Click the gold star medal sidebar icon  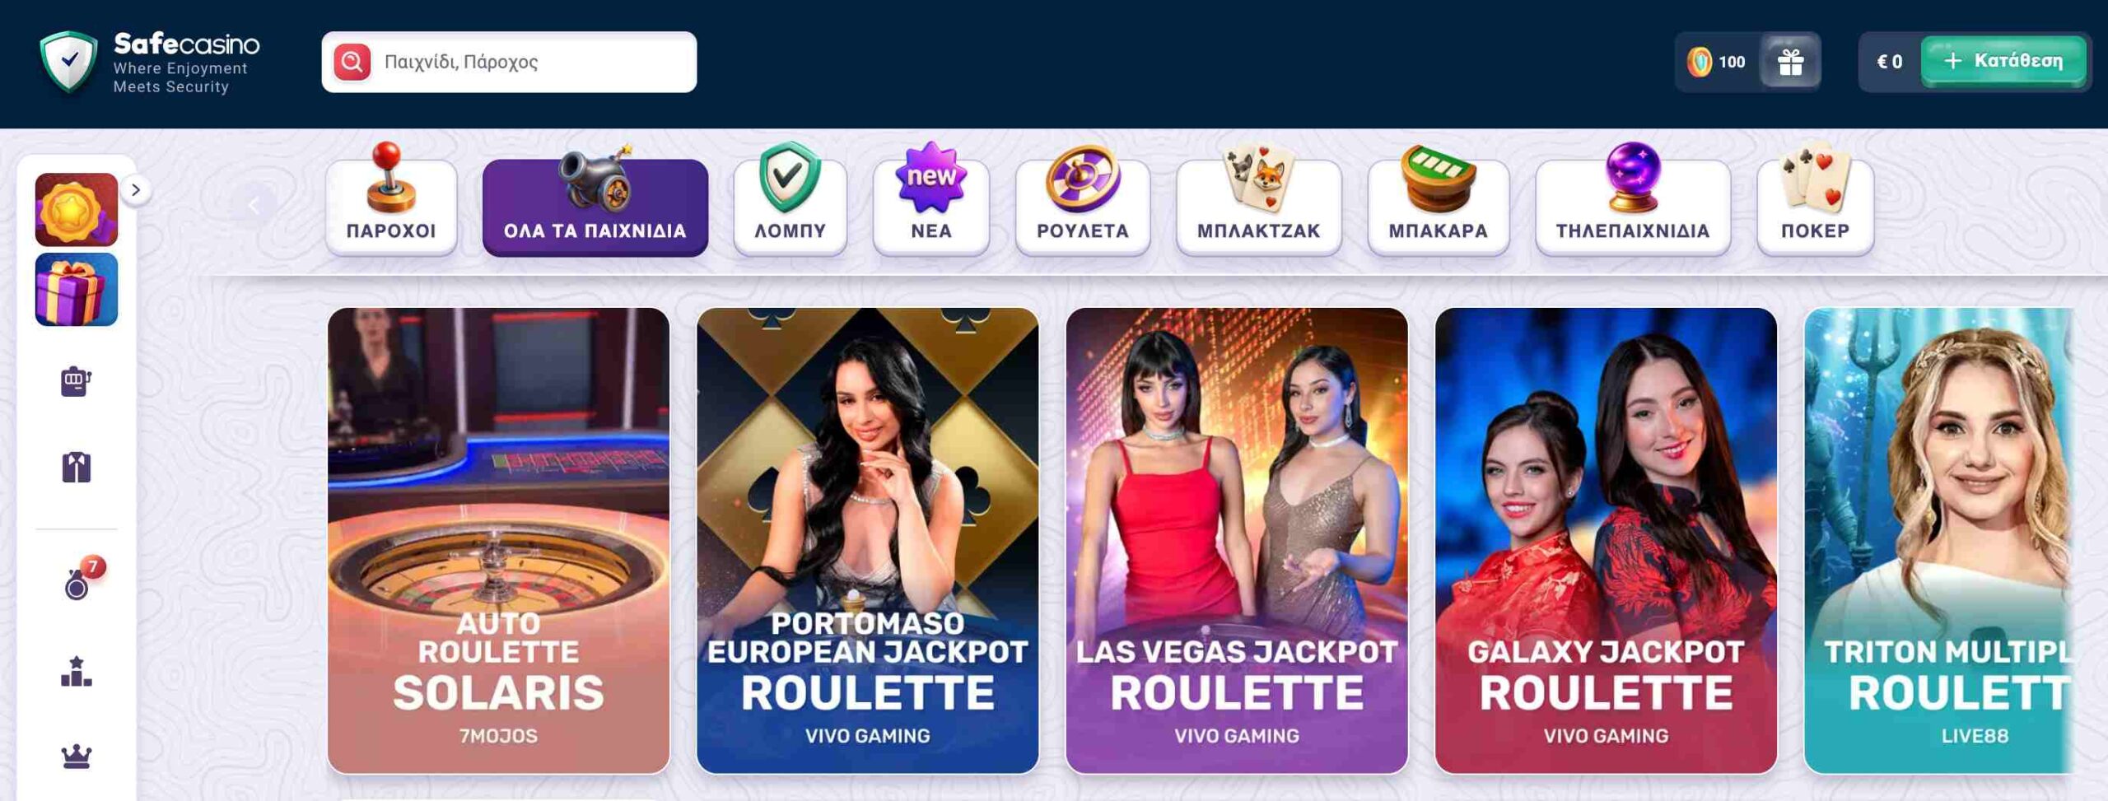click(x=77, y=209)
